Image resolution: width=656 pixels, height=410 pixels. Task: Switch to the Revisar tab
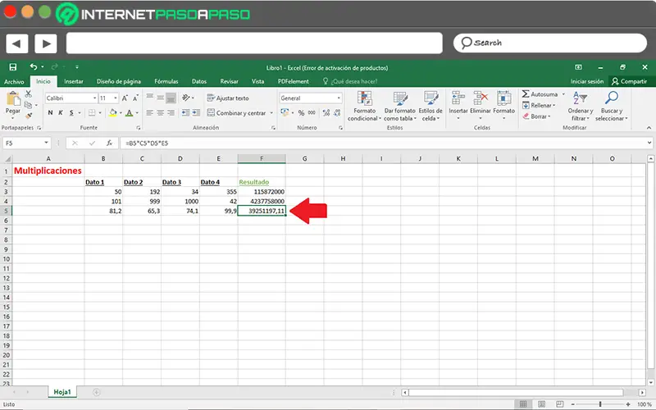pyautogui.click(x=230, y=81)
